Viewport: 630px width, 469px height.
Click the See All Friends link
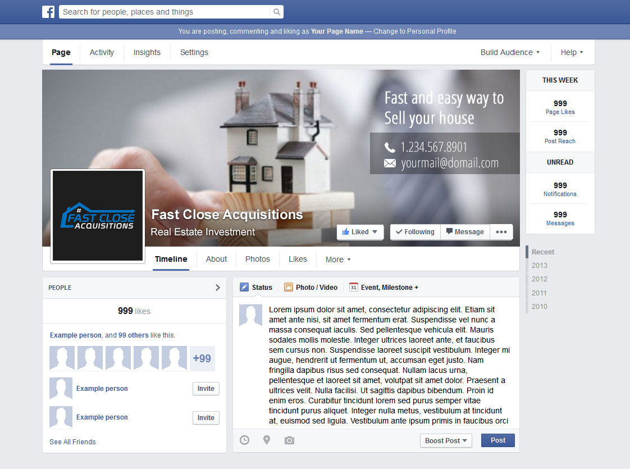(x=72, y=442)
